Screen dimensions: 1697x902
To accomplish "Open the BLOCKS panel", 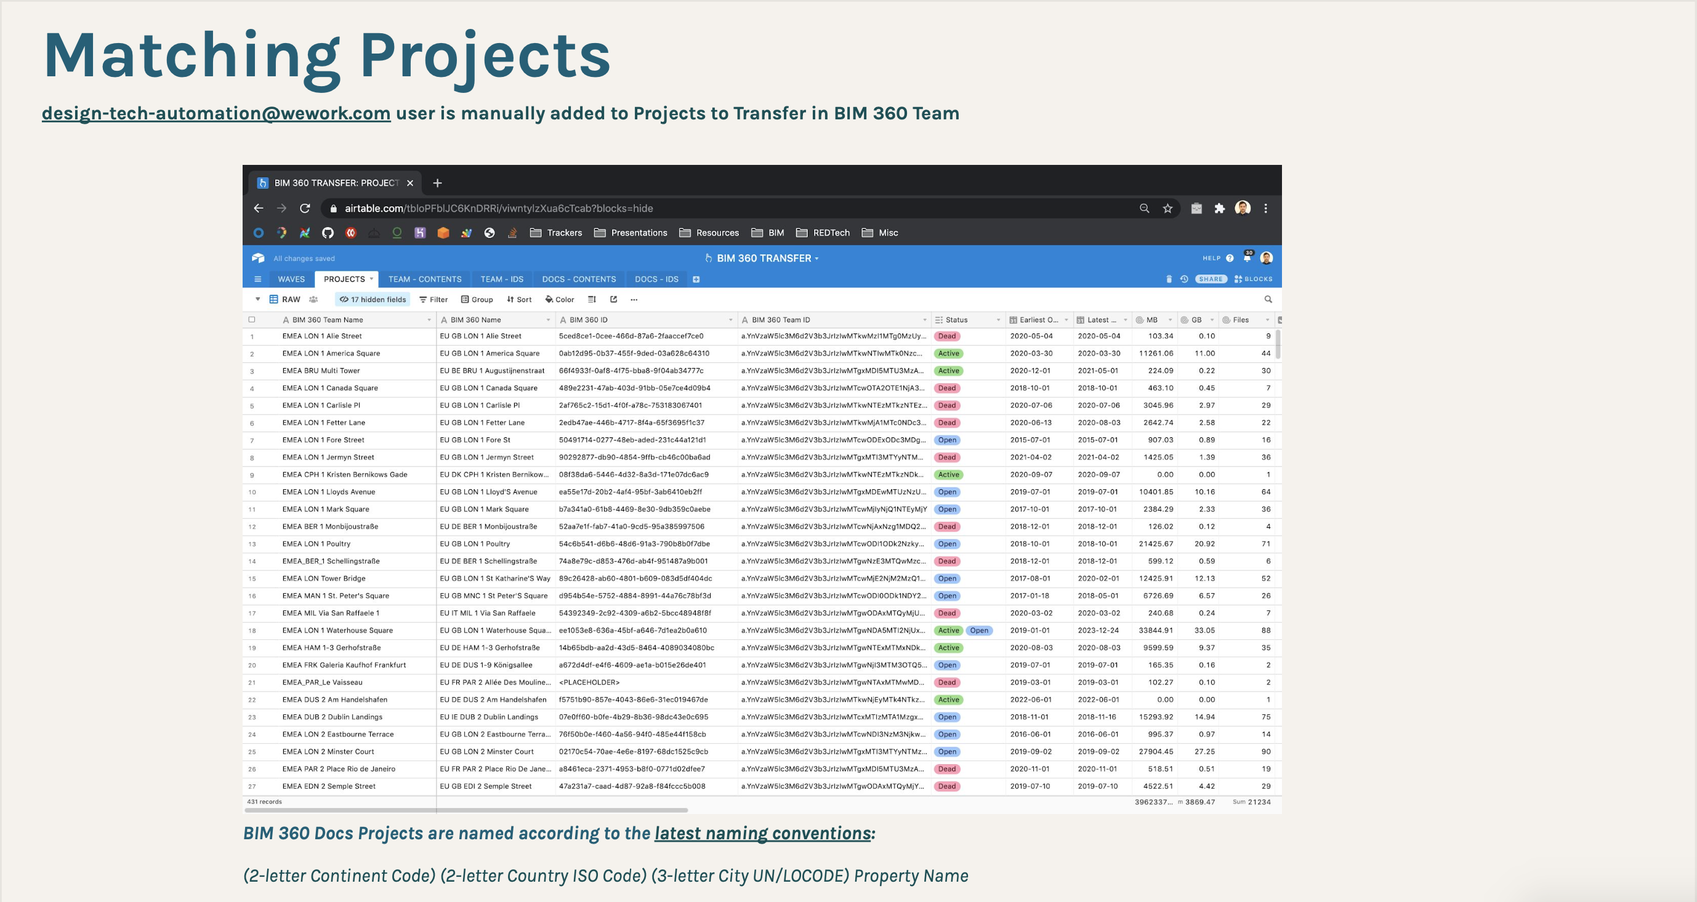I will [x=1254, y=279].
